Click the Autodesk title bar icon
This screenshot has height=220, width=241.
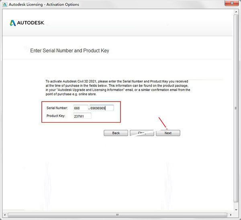coord(5,4)
